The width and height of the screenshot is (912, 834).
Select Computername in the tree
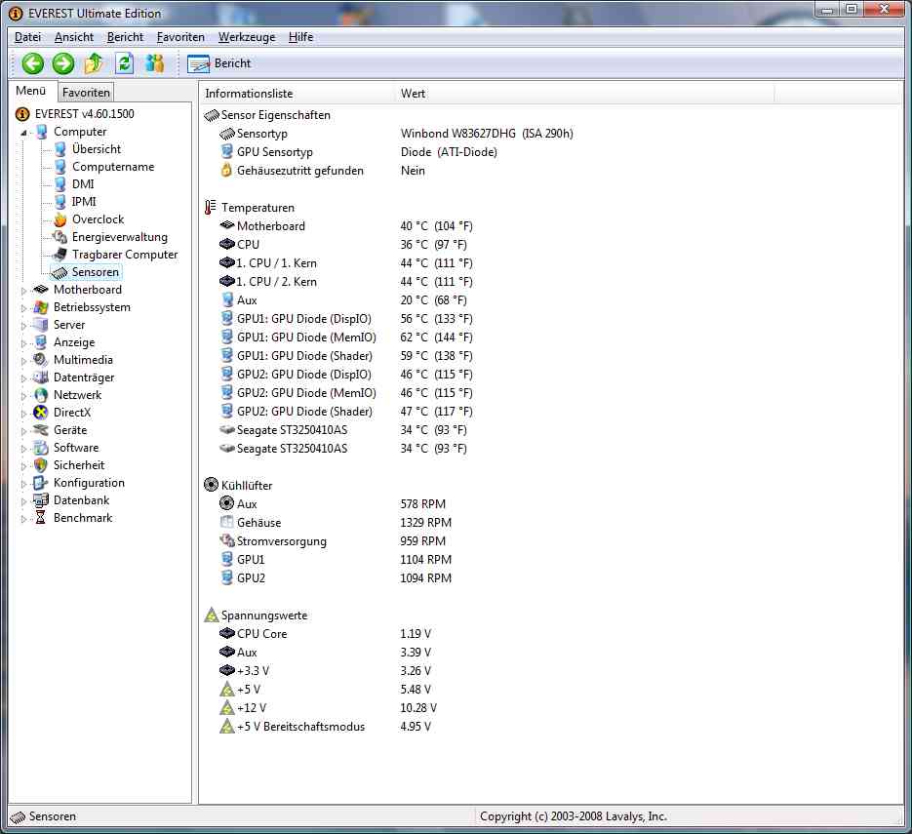113,167
